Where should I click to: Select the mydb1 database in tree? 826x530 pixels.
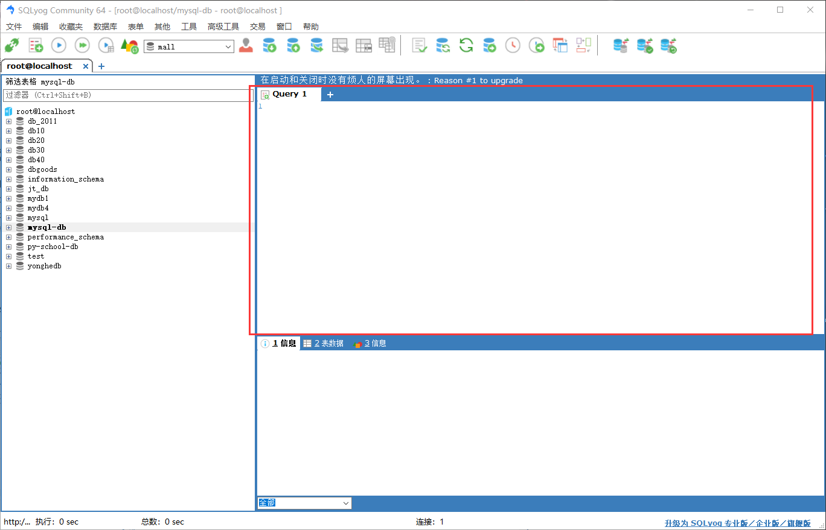(x=38, y=198)
